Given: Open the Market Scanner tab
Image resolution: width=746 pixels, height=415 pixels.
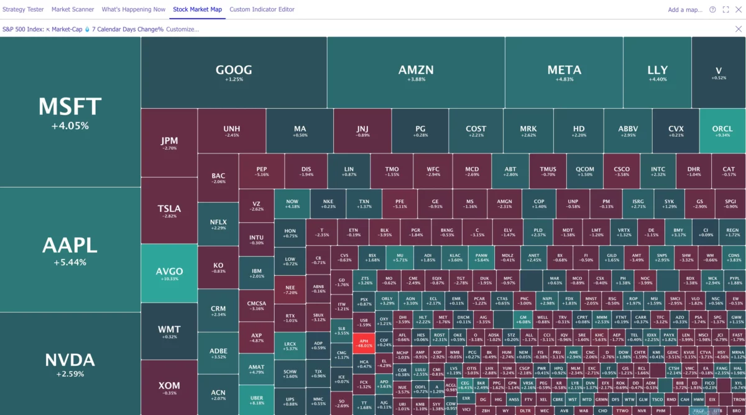Looking at the screenshot, I should click(x=73, y=9).
